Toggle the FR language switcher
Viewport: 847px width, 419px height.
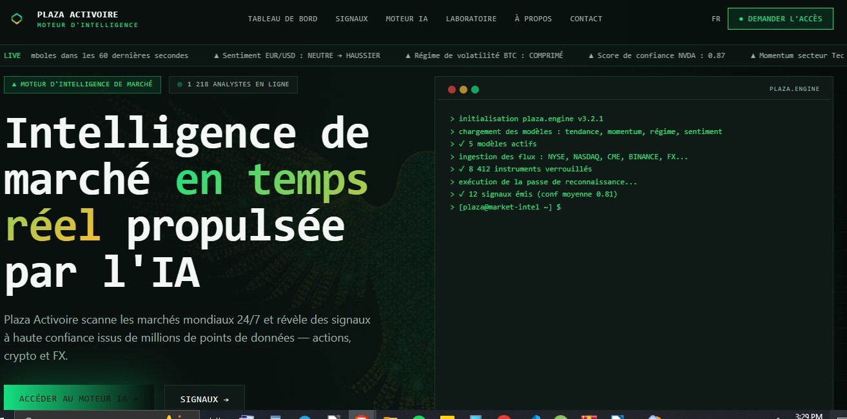click(716, 19)
